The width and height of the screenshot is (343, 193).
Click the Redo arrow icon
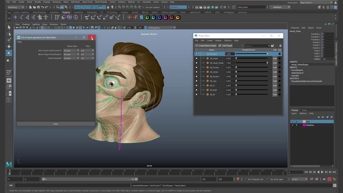point(46,7)
